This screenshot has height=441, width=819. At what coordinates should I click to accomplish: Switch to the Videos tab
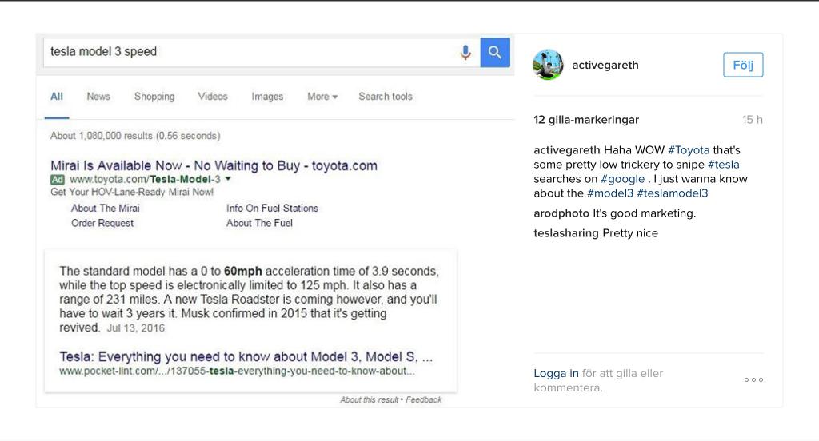213,97
